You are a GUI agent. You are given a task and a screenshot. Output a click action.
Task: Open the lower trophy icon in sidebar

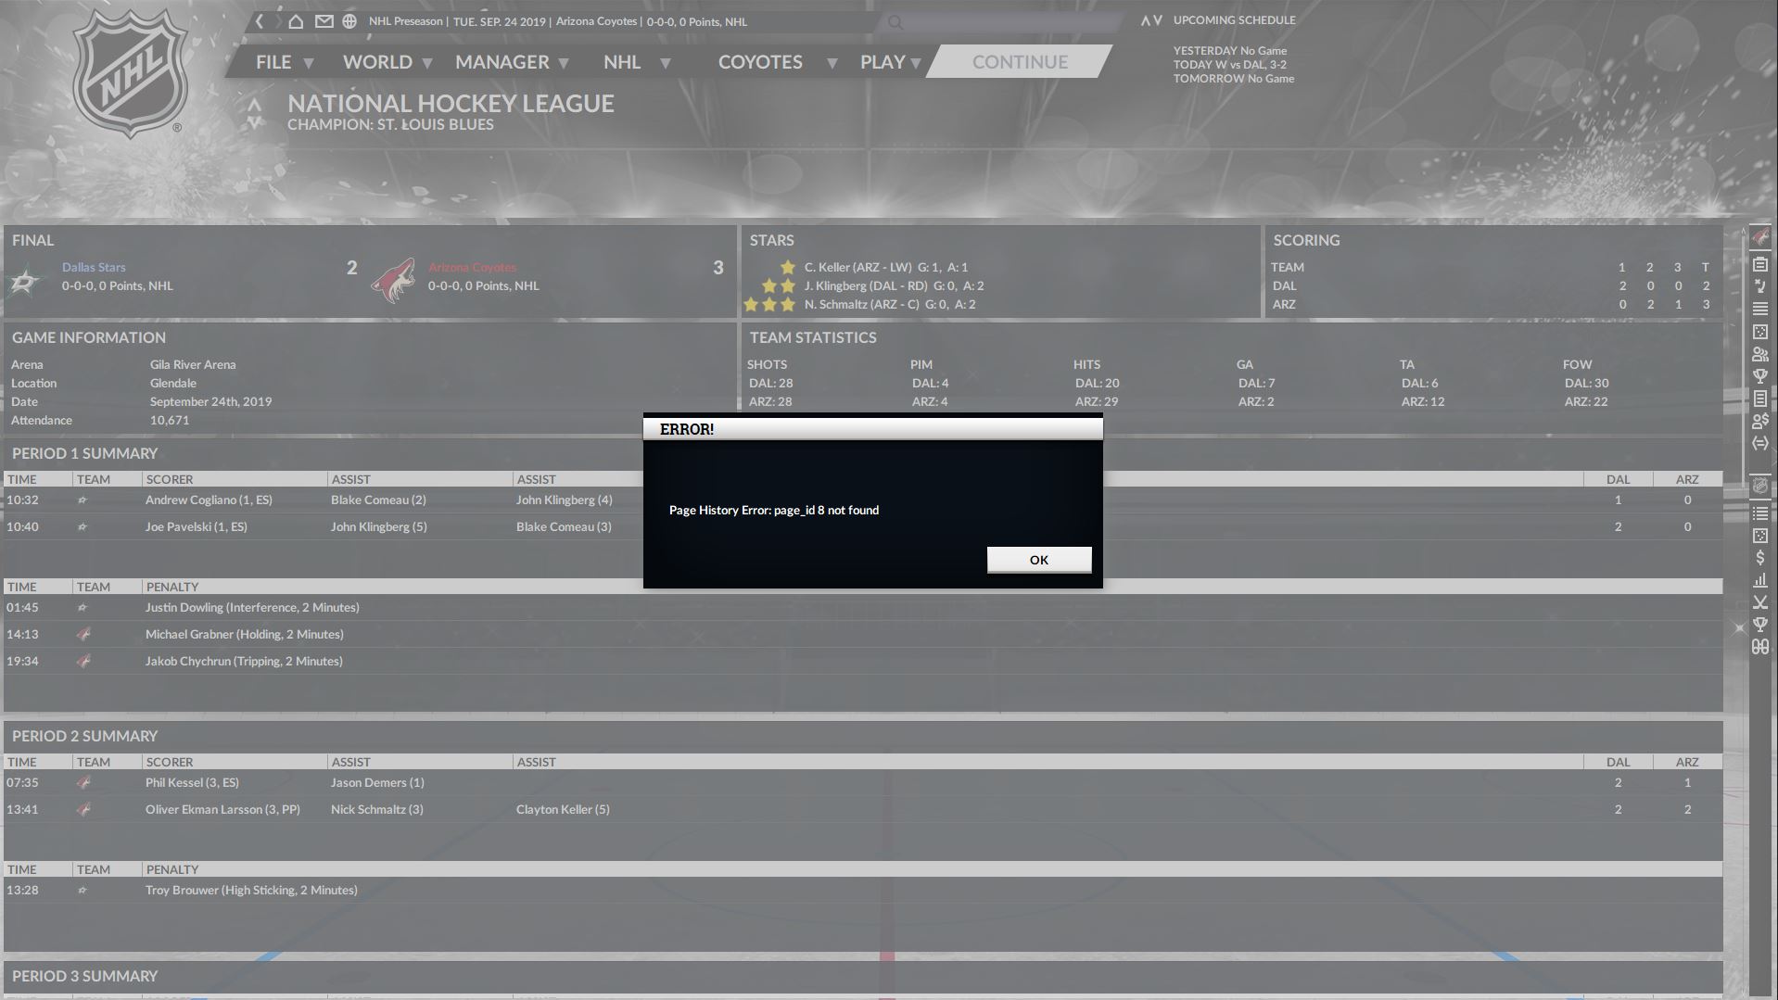click(1759, 625)
